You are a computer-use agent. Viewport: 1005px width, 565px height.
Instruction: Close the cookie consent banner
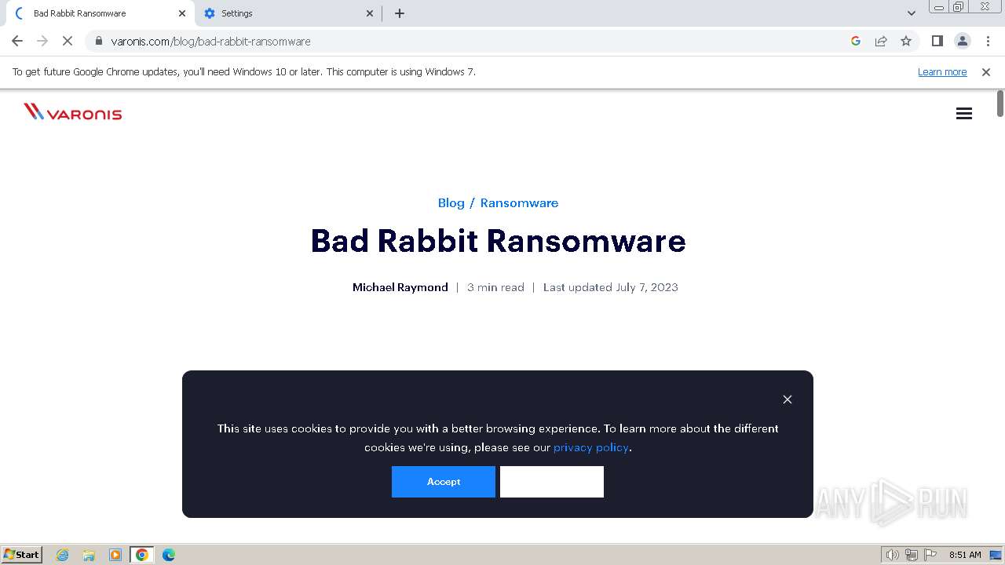tap(788, 399)
